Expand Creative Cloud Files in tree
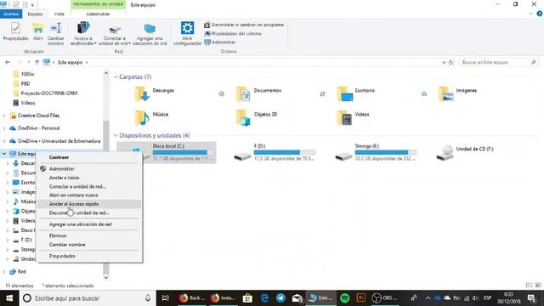544x306 pixels. (x=4, y=116)
